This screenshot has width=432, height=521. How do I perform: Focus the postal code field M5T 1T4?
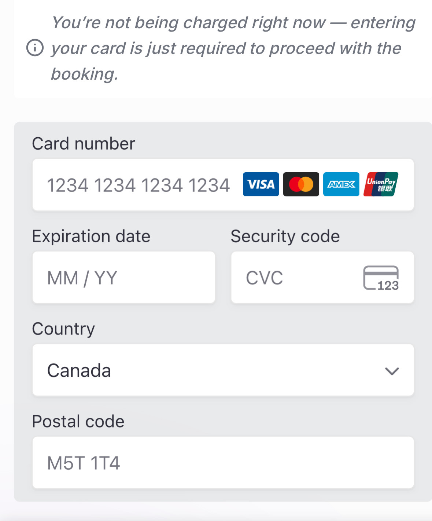[x=223, y=463]
